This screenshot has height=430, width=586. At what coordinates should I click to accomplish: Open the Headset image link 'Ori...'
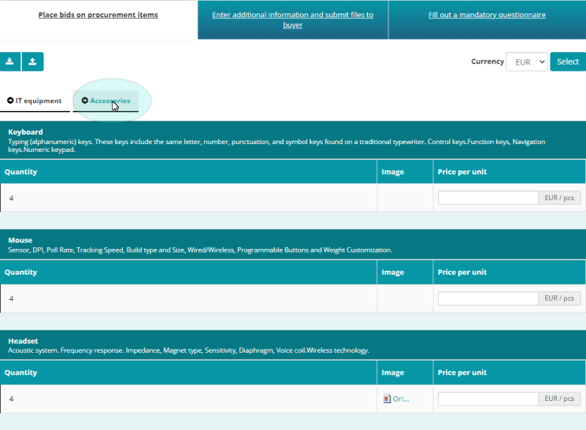tap(400, 398)
